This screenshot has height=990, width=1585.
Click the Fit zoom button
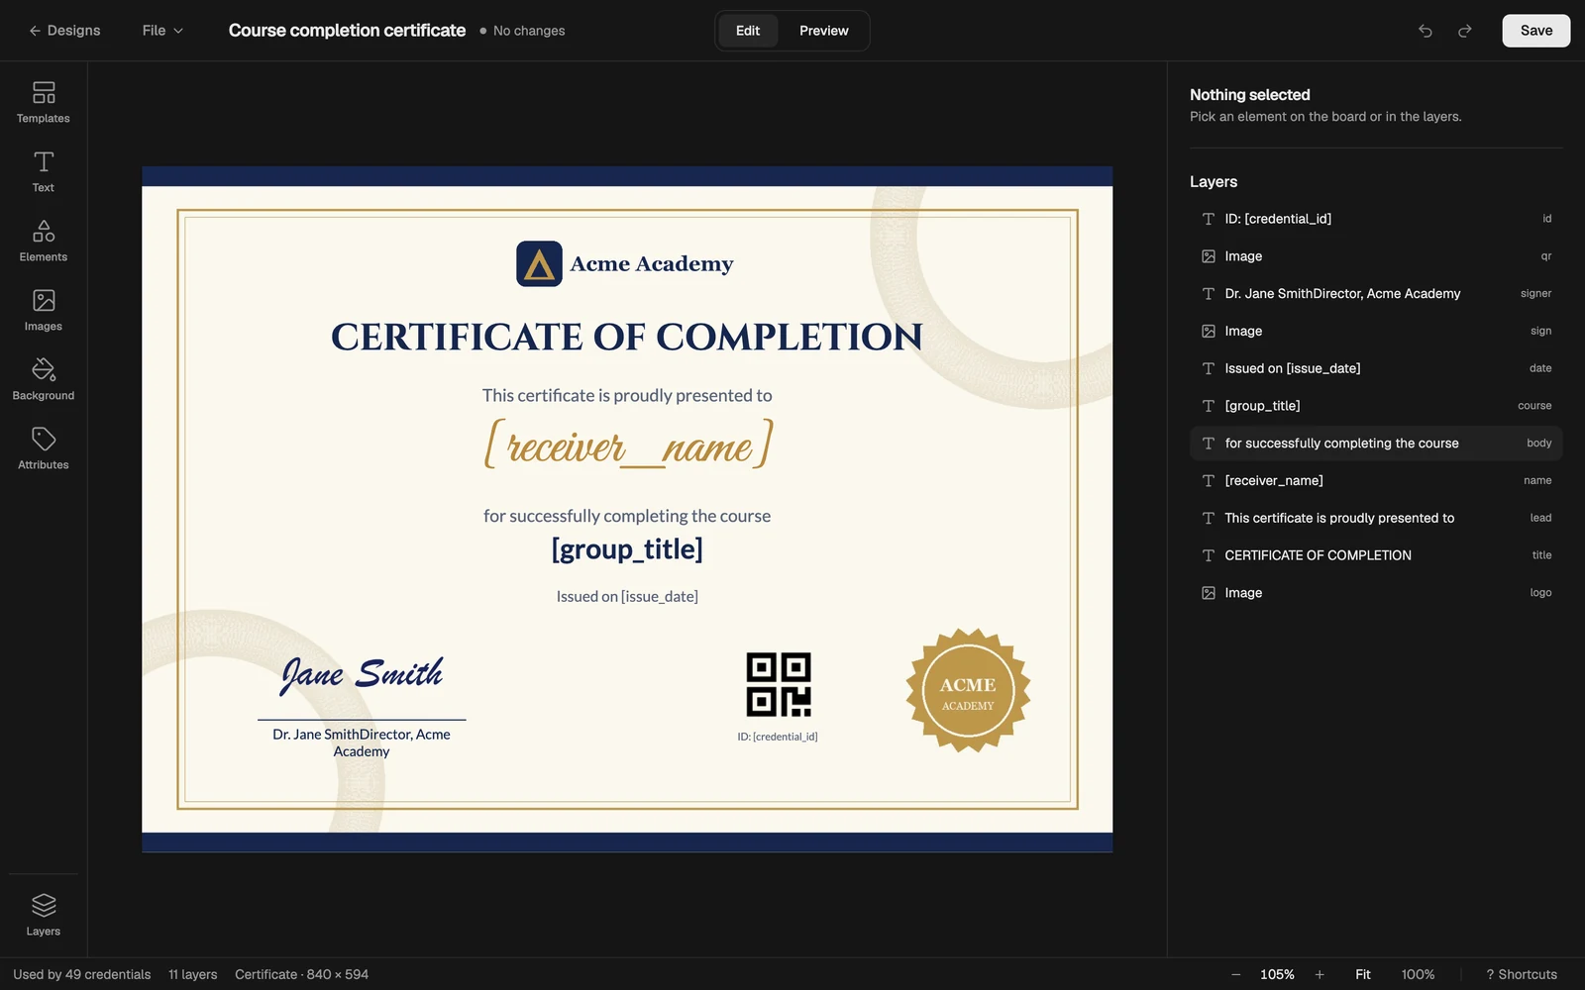click(1363, 974)
